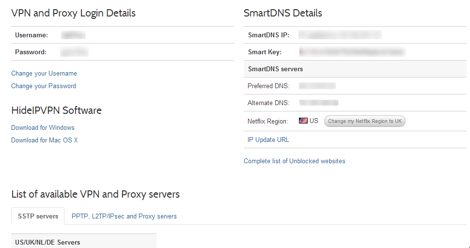Select the SSTP servers tab
This screenshot has width=470, height=248.
point(38,216)
